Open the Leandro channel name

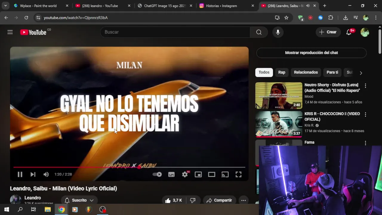pyautogui.click(x=33, y=198)
